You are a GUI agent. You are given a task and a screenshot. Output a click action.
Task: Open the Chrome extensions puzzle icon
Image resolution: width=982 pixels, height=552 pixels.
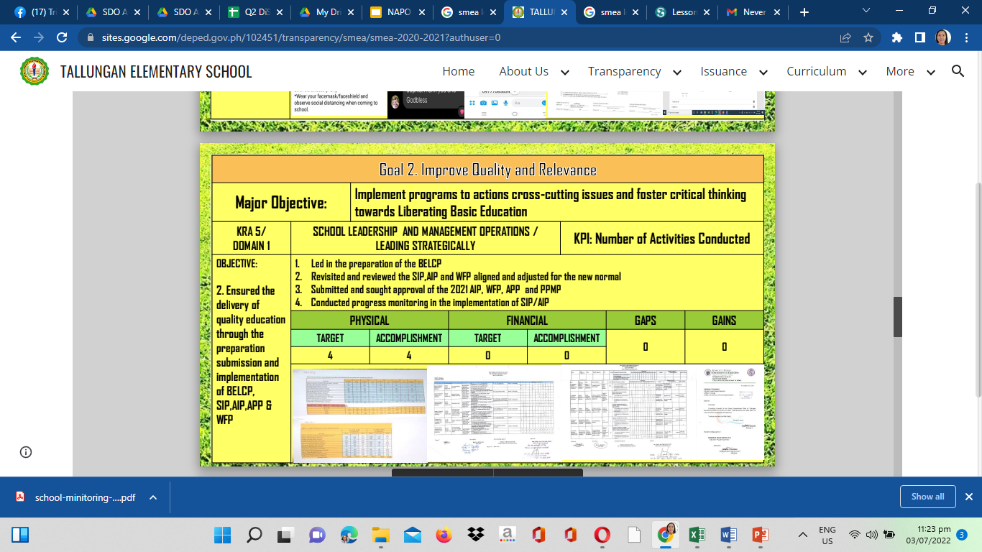pyautogui.click(x=896, y=37)
